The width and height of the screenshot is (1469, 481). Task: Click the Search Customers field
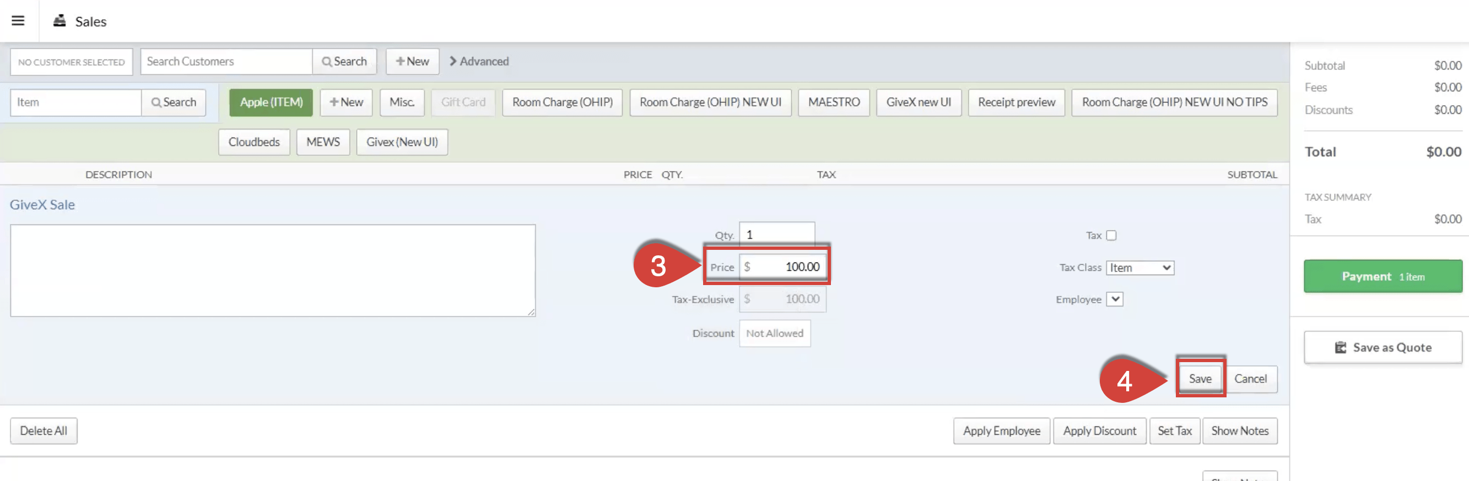[226, 61]
